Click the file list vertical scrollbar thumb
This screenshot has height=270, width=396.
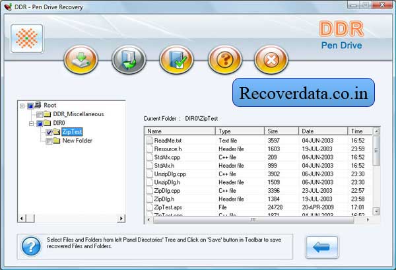coord(376,151)
